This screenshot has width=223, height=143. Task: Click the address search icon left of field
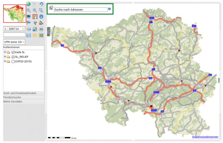pos(51,8)
